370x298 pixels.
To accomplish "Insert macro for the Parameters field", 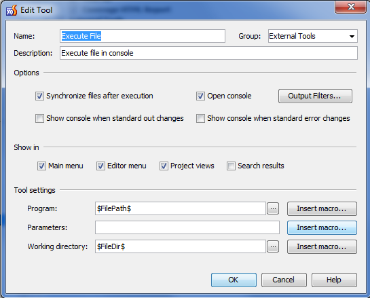I will pyautogui.click(x=322, y=227).
